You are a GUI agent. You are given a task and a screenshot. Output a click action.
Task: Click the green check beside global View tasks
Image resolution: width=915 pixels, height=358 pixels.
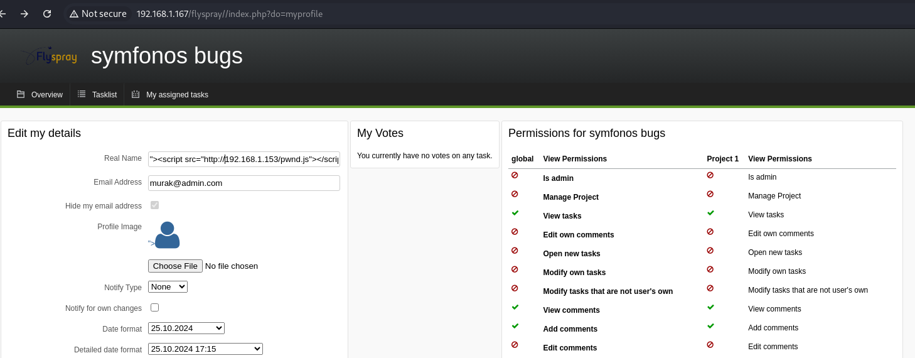[515, 213]
